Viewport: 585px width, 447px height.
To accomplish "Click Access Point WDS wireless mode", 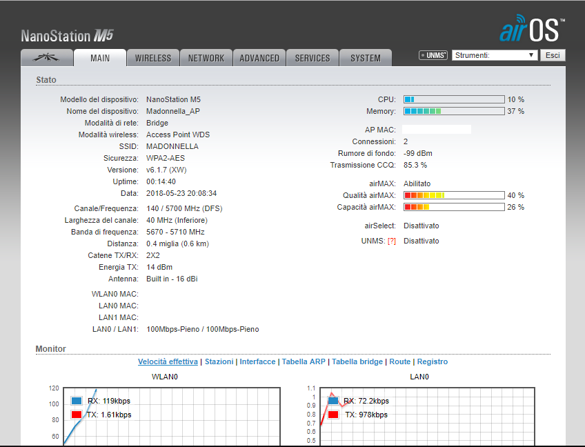I will point(178,135).
